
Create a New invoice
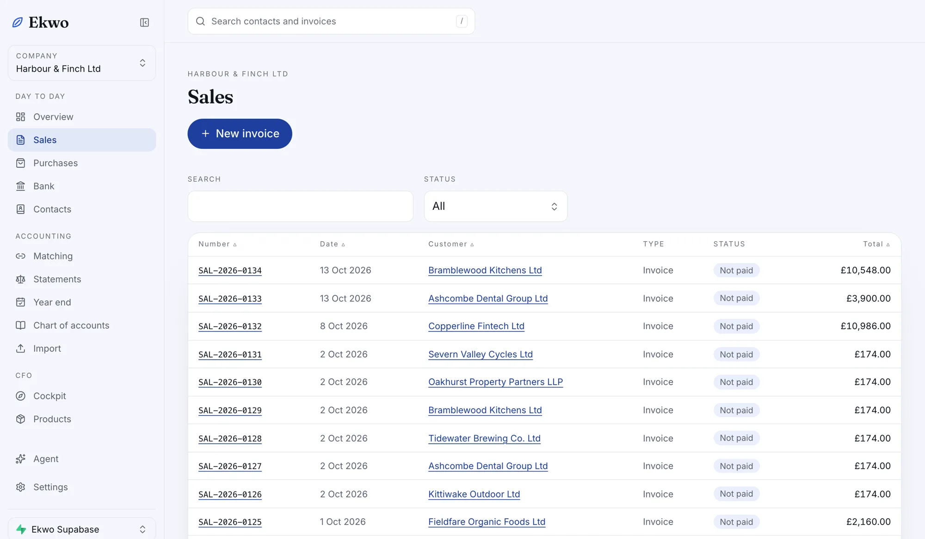pos(240,134)
